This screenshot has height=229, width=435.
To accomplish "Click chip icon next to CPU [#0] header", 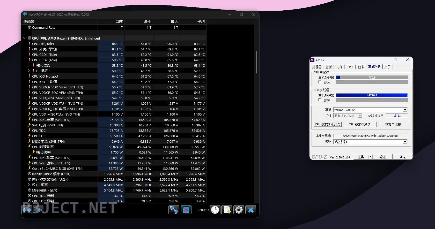I will (30, 38).
